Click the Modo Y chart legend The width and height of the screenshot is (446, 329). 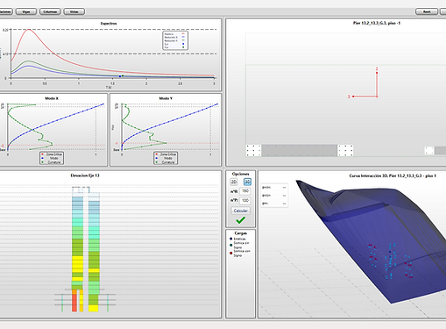pos(166,158)
